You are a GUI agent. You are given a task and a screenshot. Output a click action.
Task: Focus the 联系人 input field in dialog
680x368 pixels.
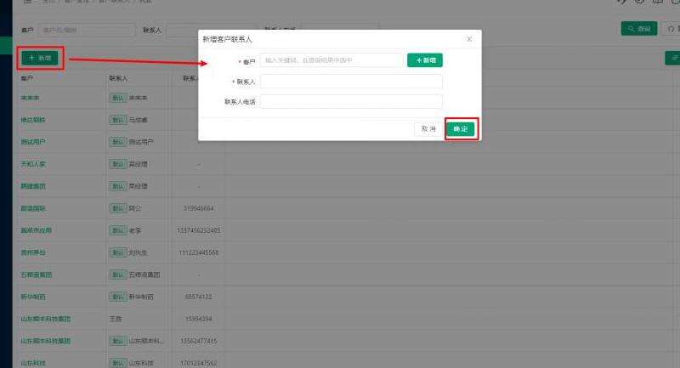[351, 82]
